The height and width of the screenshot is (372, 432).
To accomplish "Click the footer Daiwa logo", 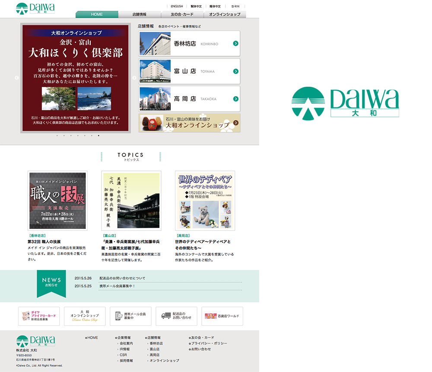I will click(x=35, y=341).
